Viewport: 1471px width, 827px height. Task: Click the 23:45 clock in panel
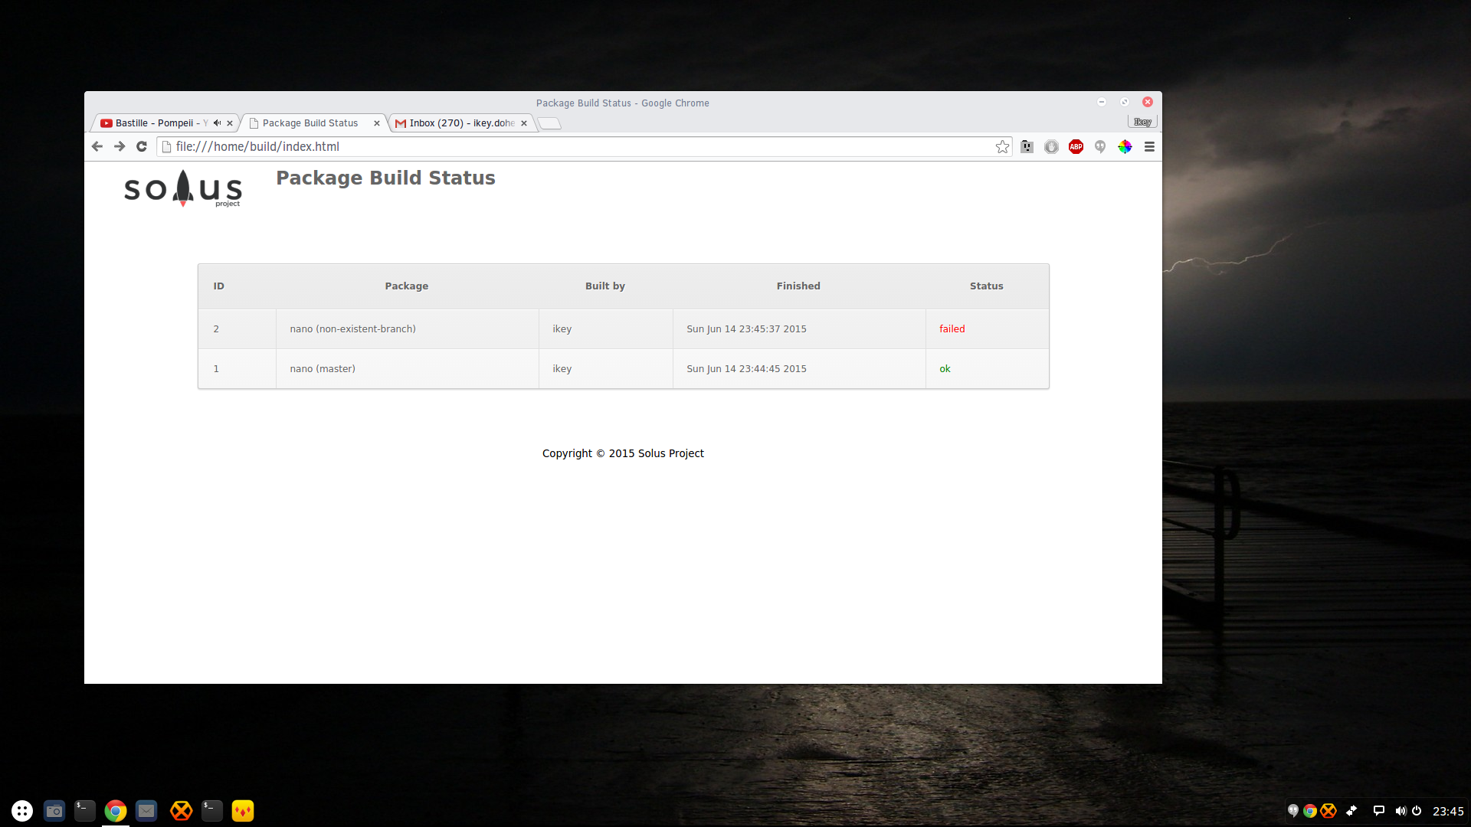tap(1448, 811)
